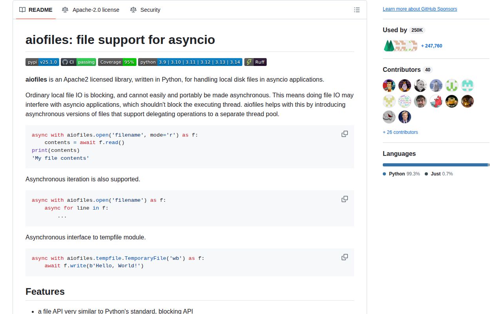
Task: Switch to the Security tab
Action: [x=145, y=10]
